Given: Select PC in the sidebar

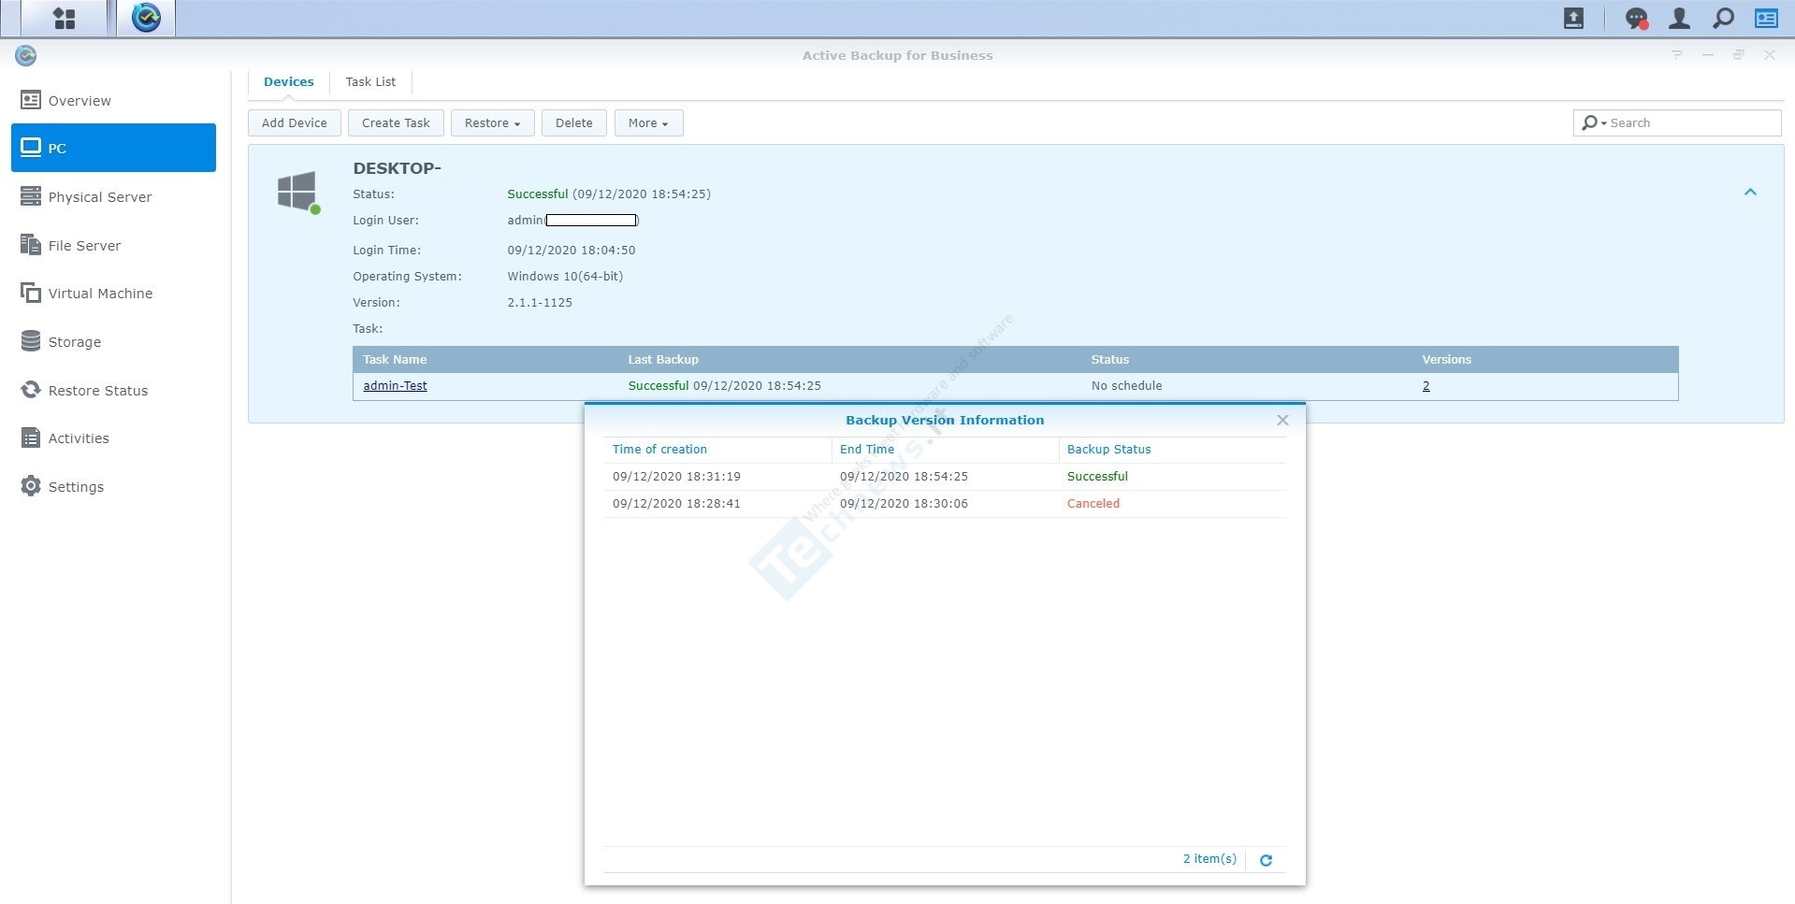Looking at the screenshot, I should (x=113, y=148).
